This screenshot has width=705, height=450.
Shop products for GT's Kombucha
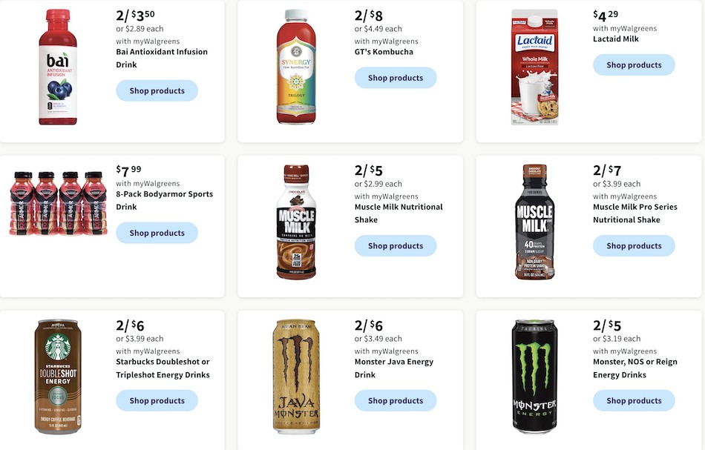pos(396,78)
